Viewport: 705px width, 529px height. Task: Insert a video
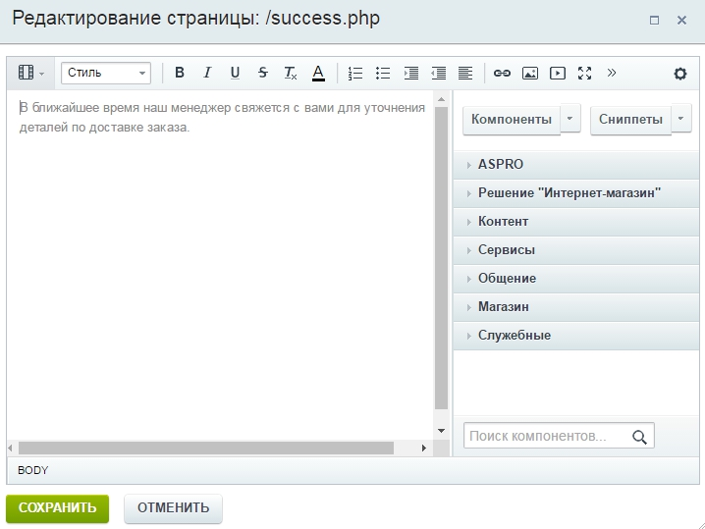tap(558, 73)
